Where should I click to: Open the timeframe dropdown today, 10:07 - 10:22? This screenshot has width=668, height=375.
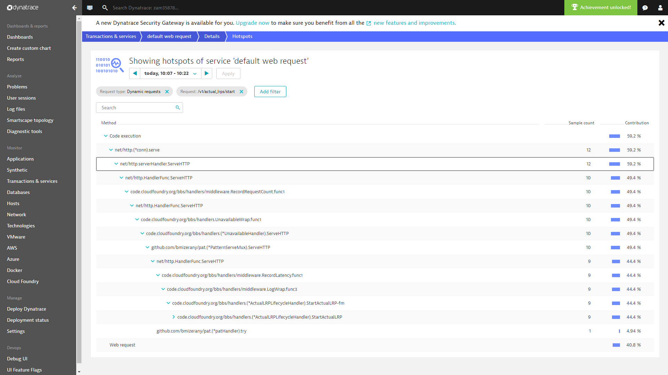click(170, 73)
